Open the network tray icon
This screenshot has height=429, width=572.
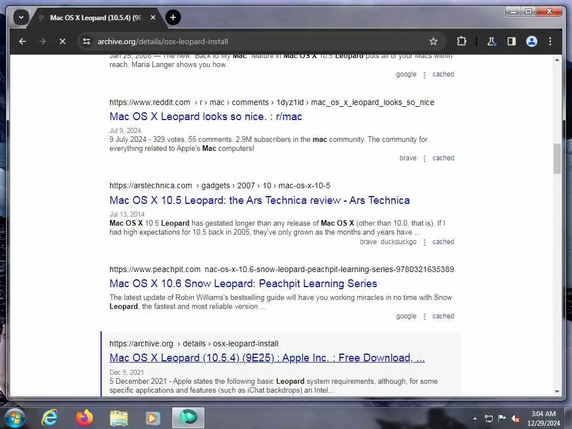coord(489,418)
